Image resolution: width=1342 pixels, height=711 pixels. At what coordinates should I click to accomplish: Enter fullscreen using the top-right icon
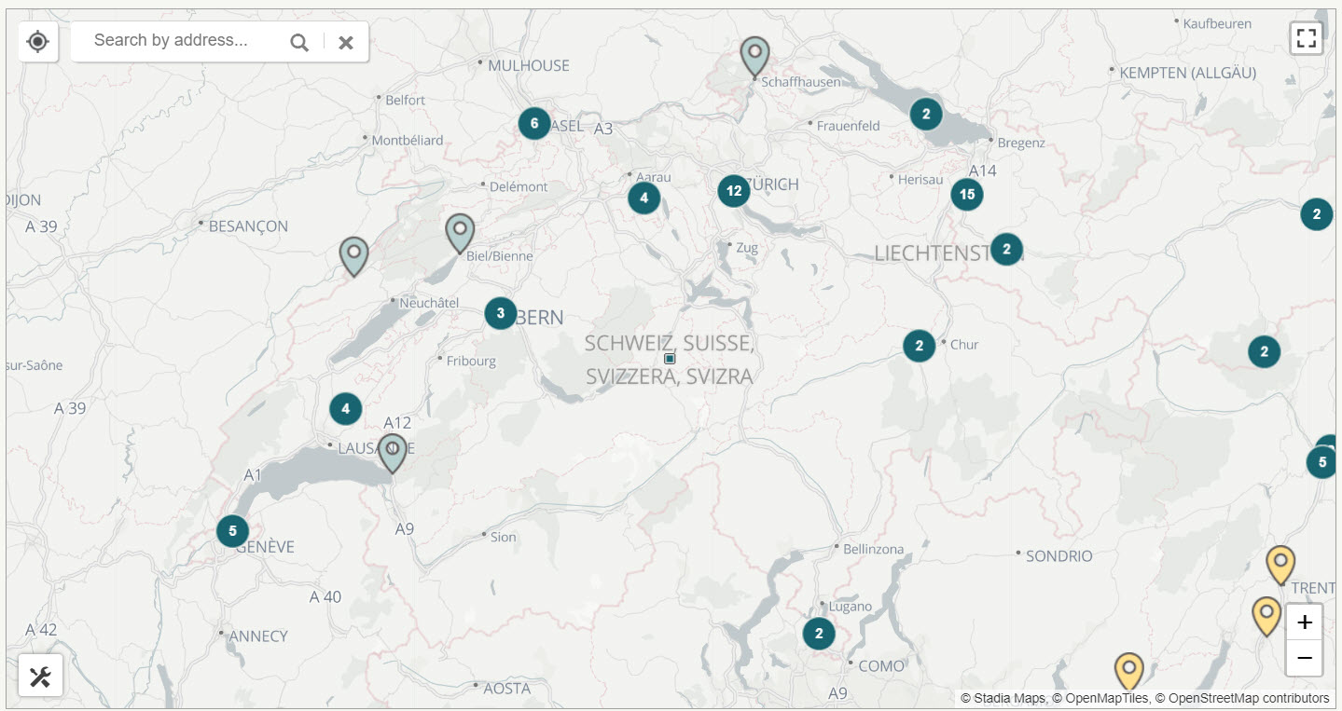pos(1306,37)
